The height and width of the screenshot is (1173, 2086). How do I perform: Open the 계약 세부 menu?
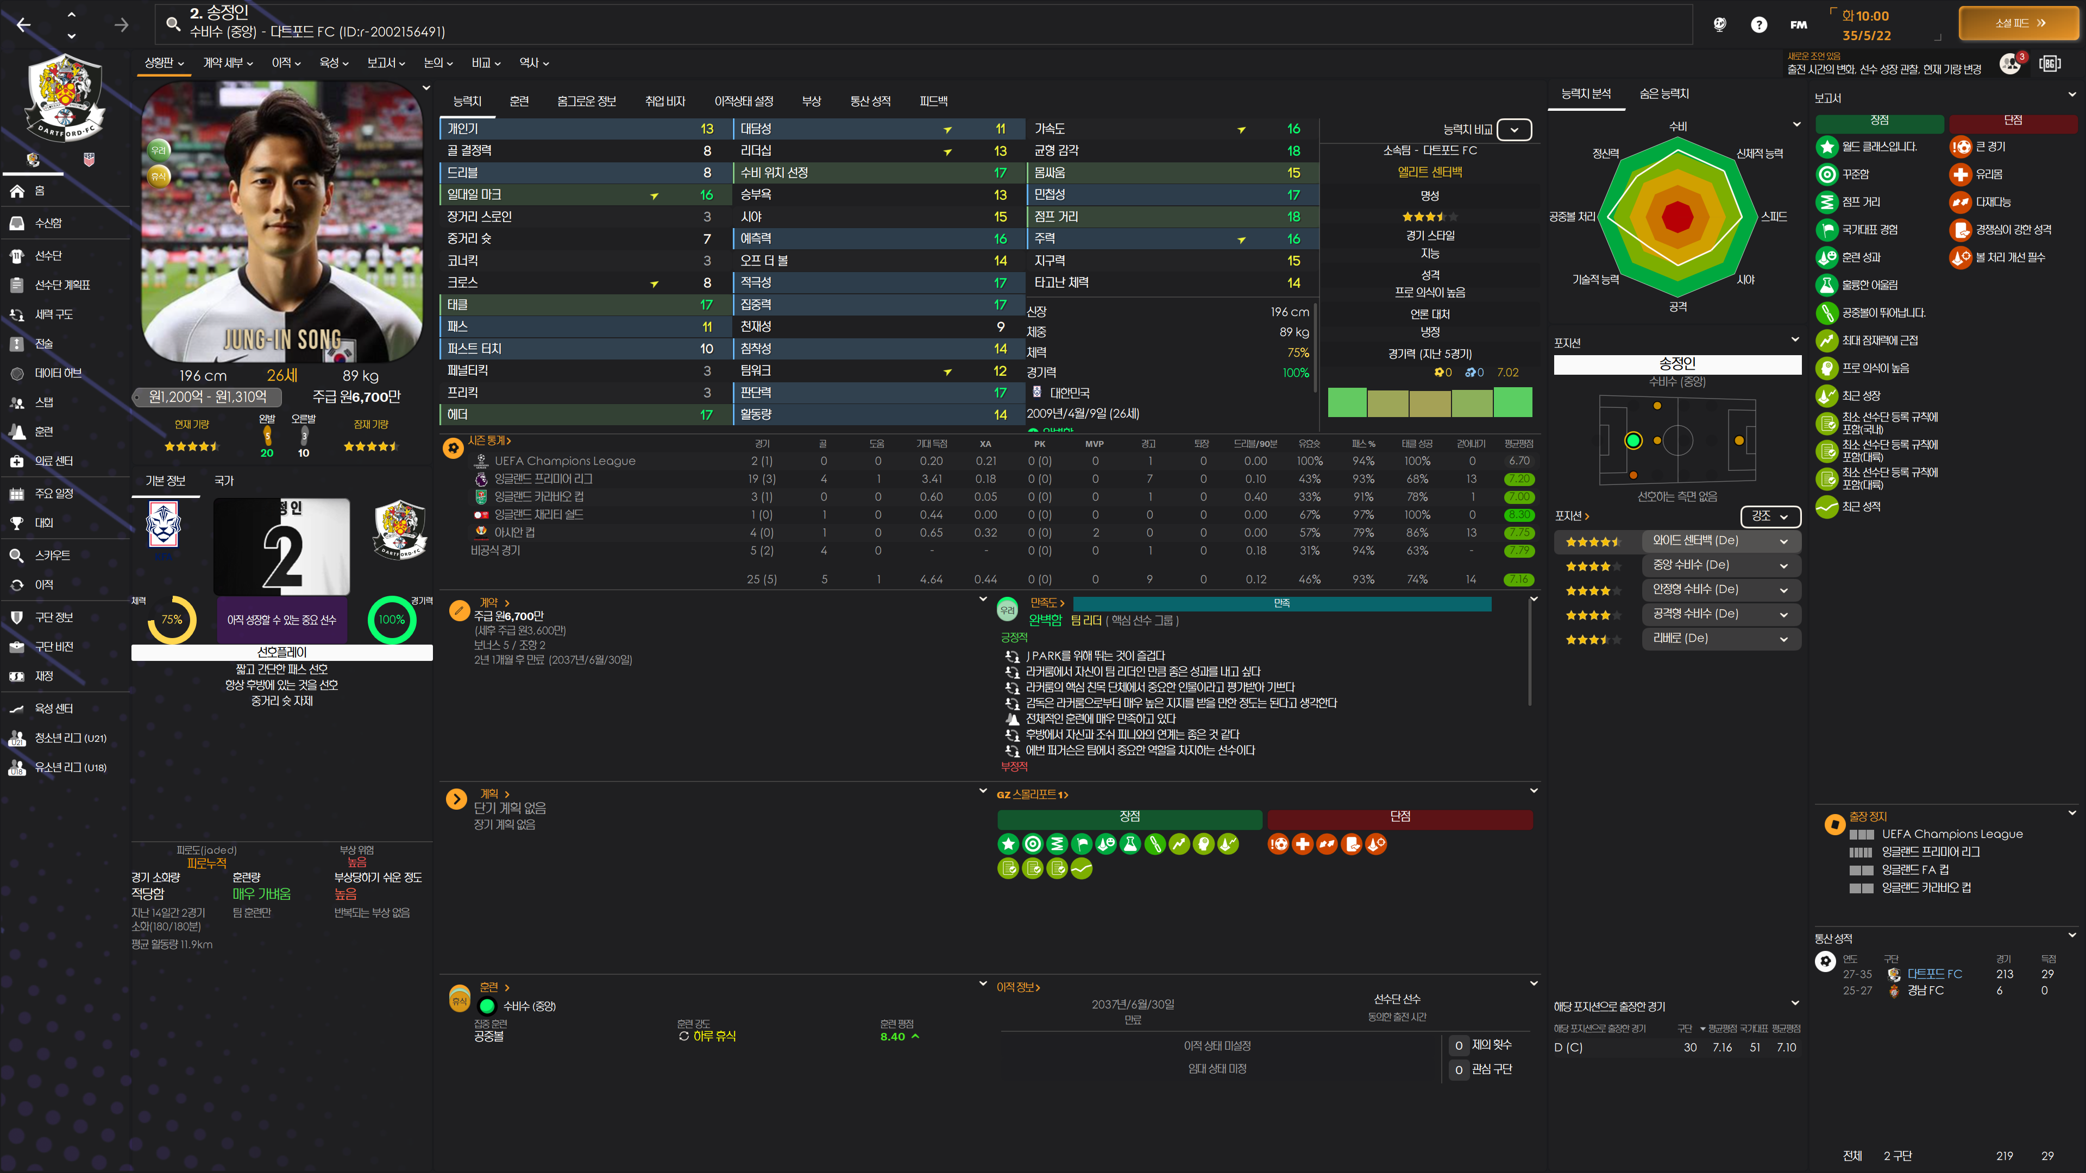(x=228, y=62)
